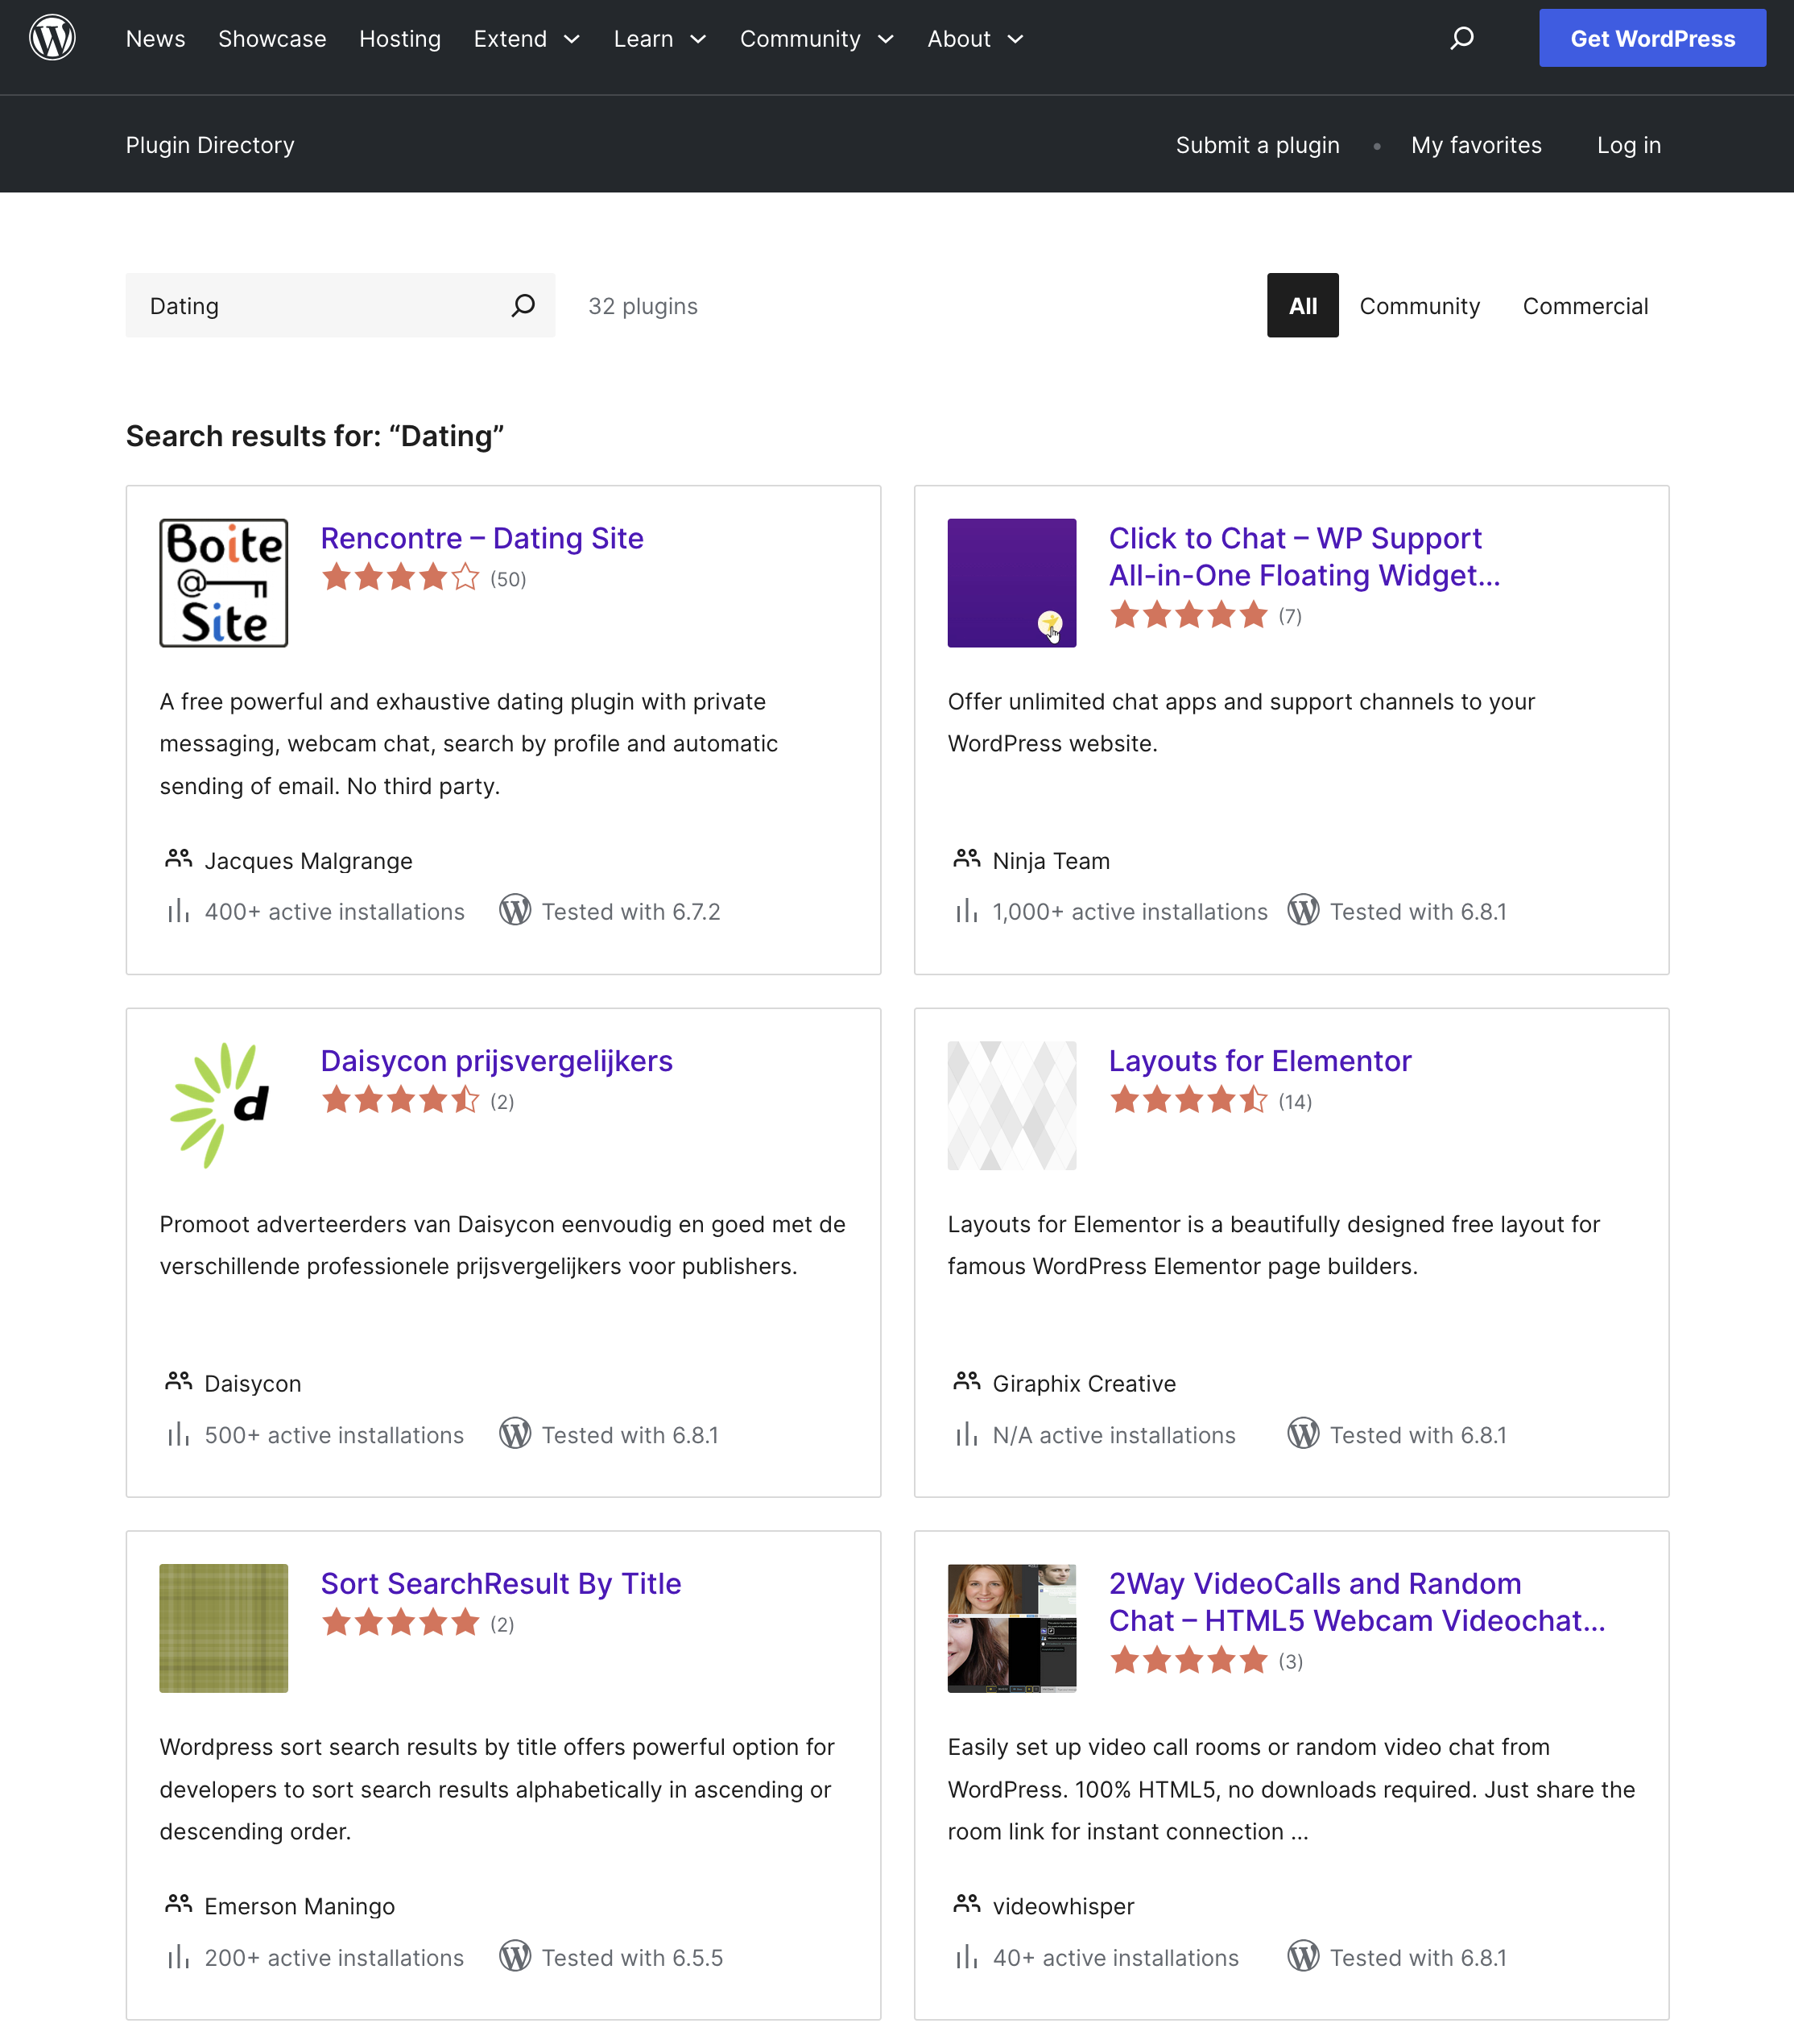1794x2044 pixels.
Task: Open Sort SearchResult By Title link
Action: 501,1584
